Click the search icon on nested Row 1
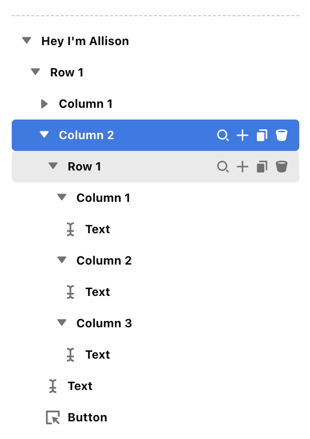Viewport: 310px width, 439px height. [x=223, y=167]
